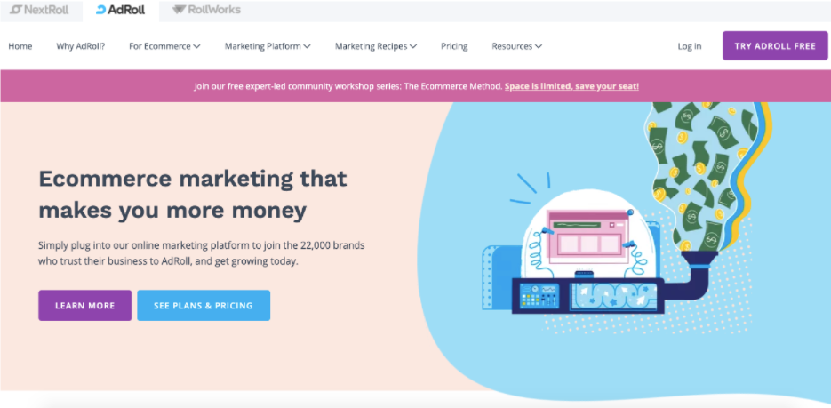The image size is (831, 408).
Task: Click the money machine illustration
Action: tap(627, 217)
